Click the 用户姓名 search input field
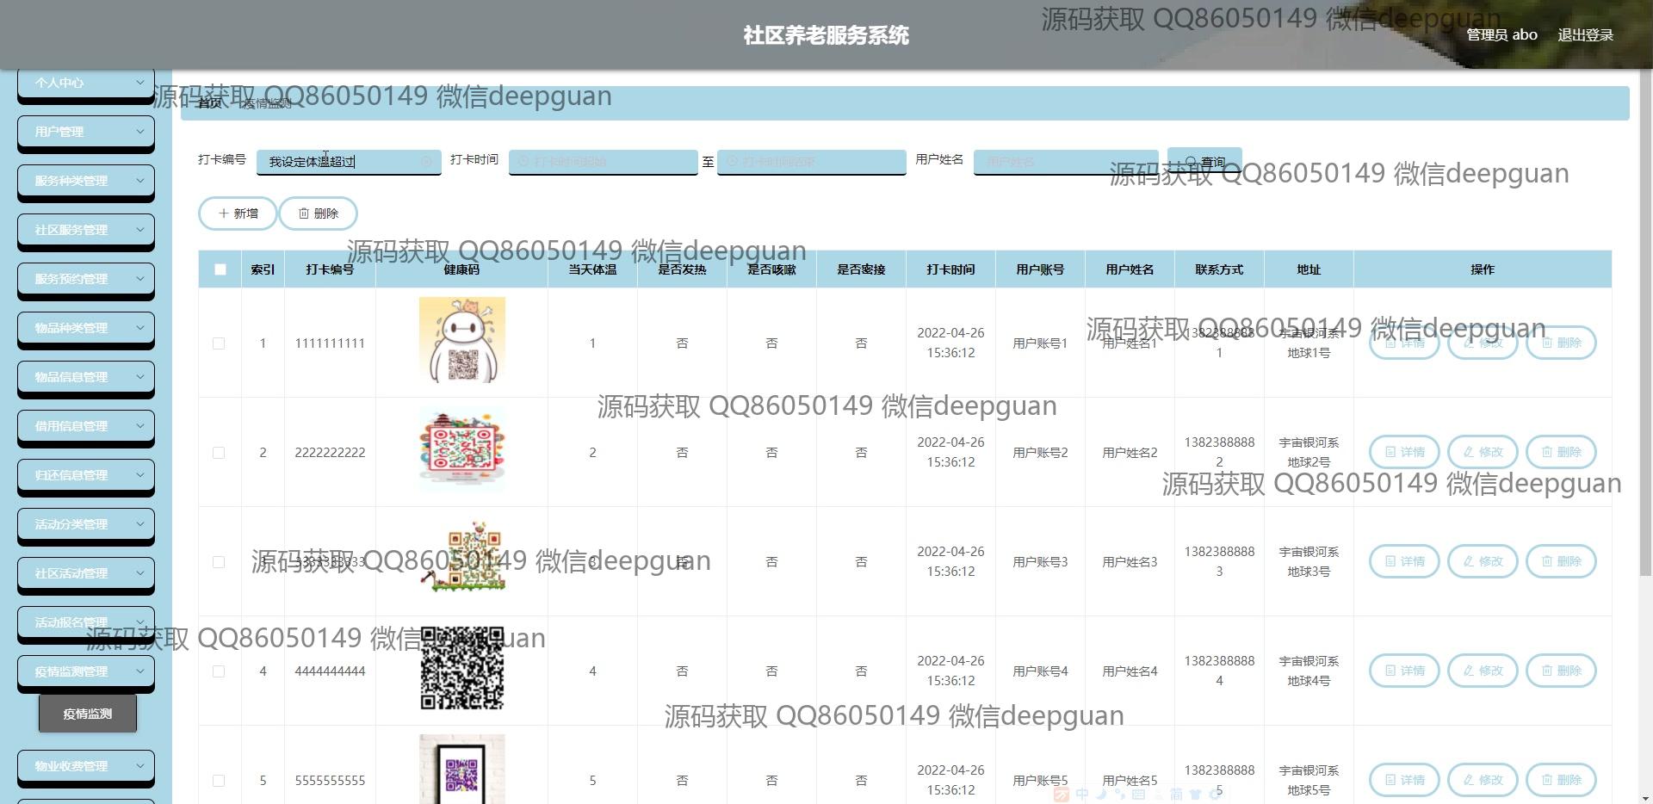 (1065, 162)
